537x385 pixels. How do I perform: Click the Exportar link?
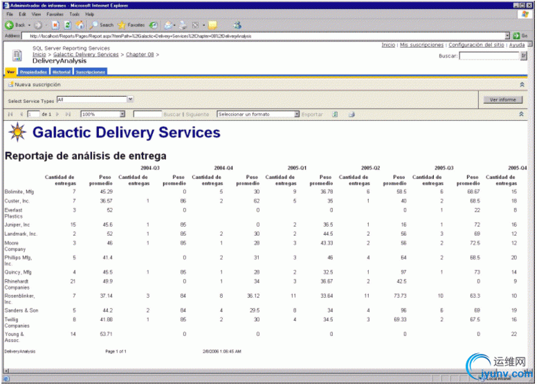[x=311, y=114]
